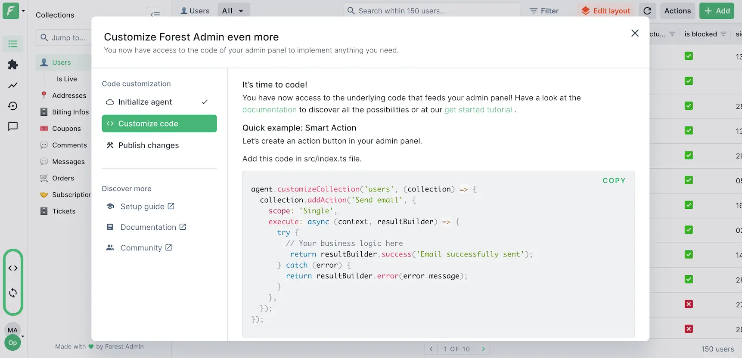Click the Community external link icon
Screen dimensions: 742x358
tap(168, 247)
